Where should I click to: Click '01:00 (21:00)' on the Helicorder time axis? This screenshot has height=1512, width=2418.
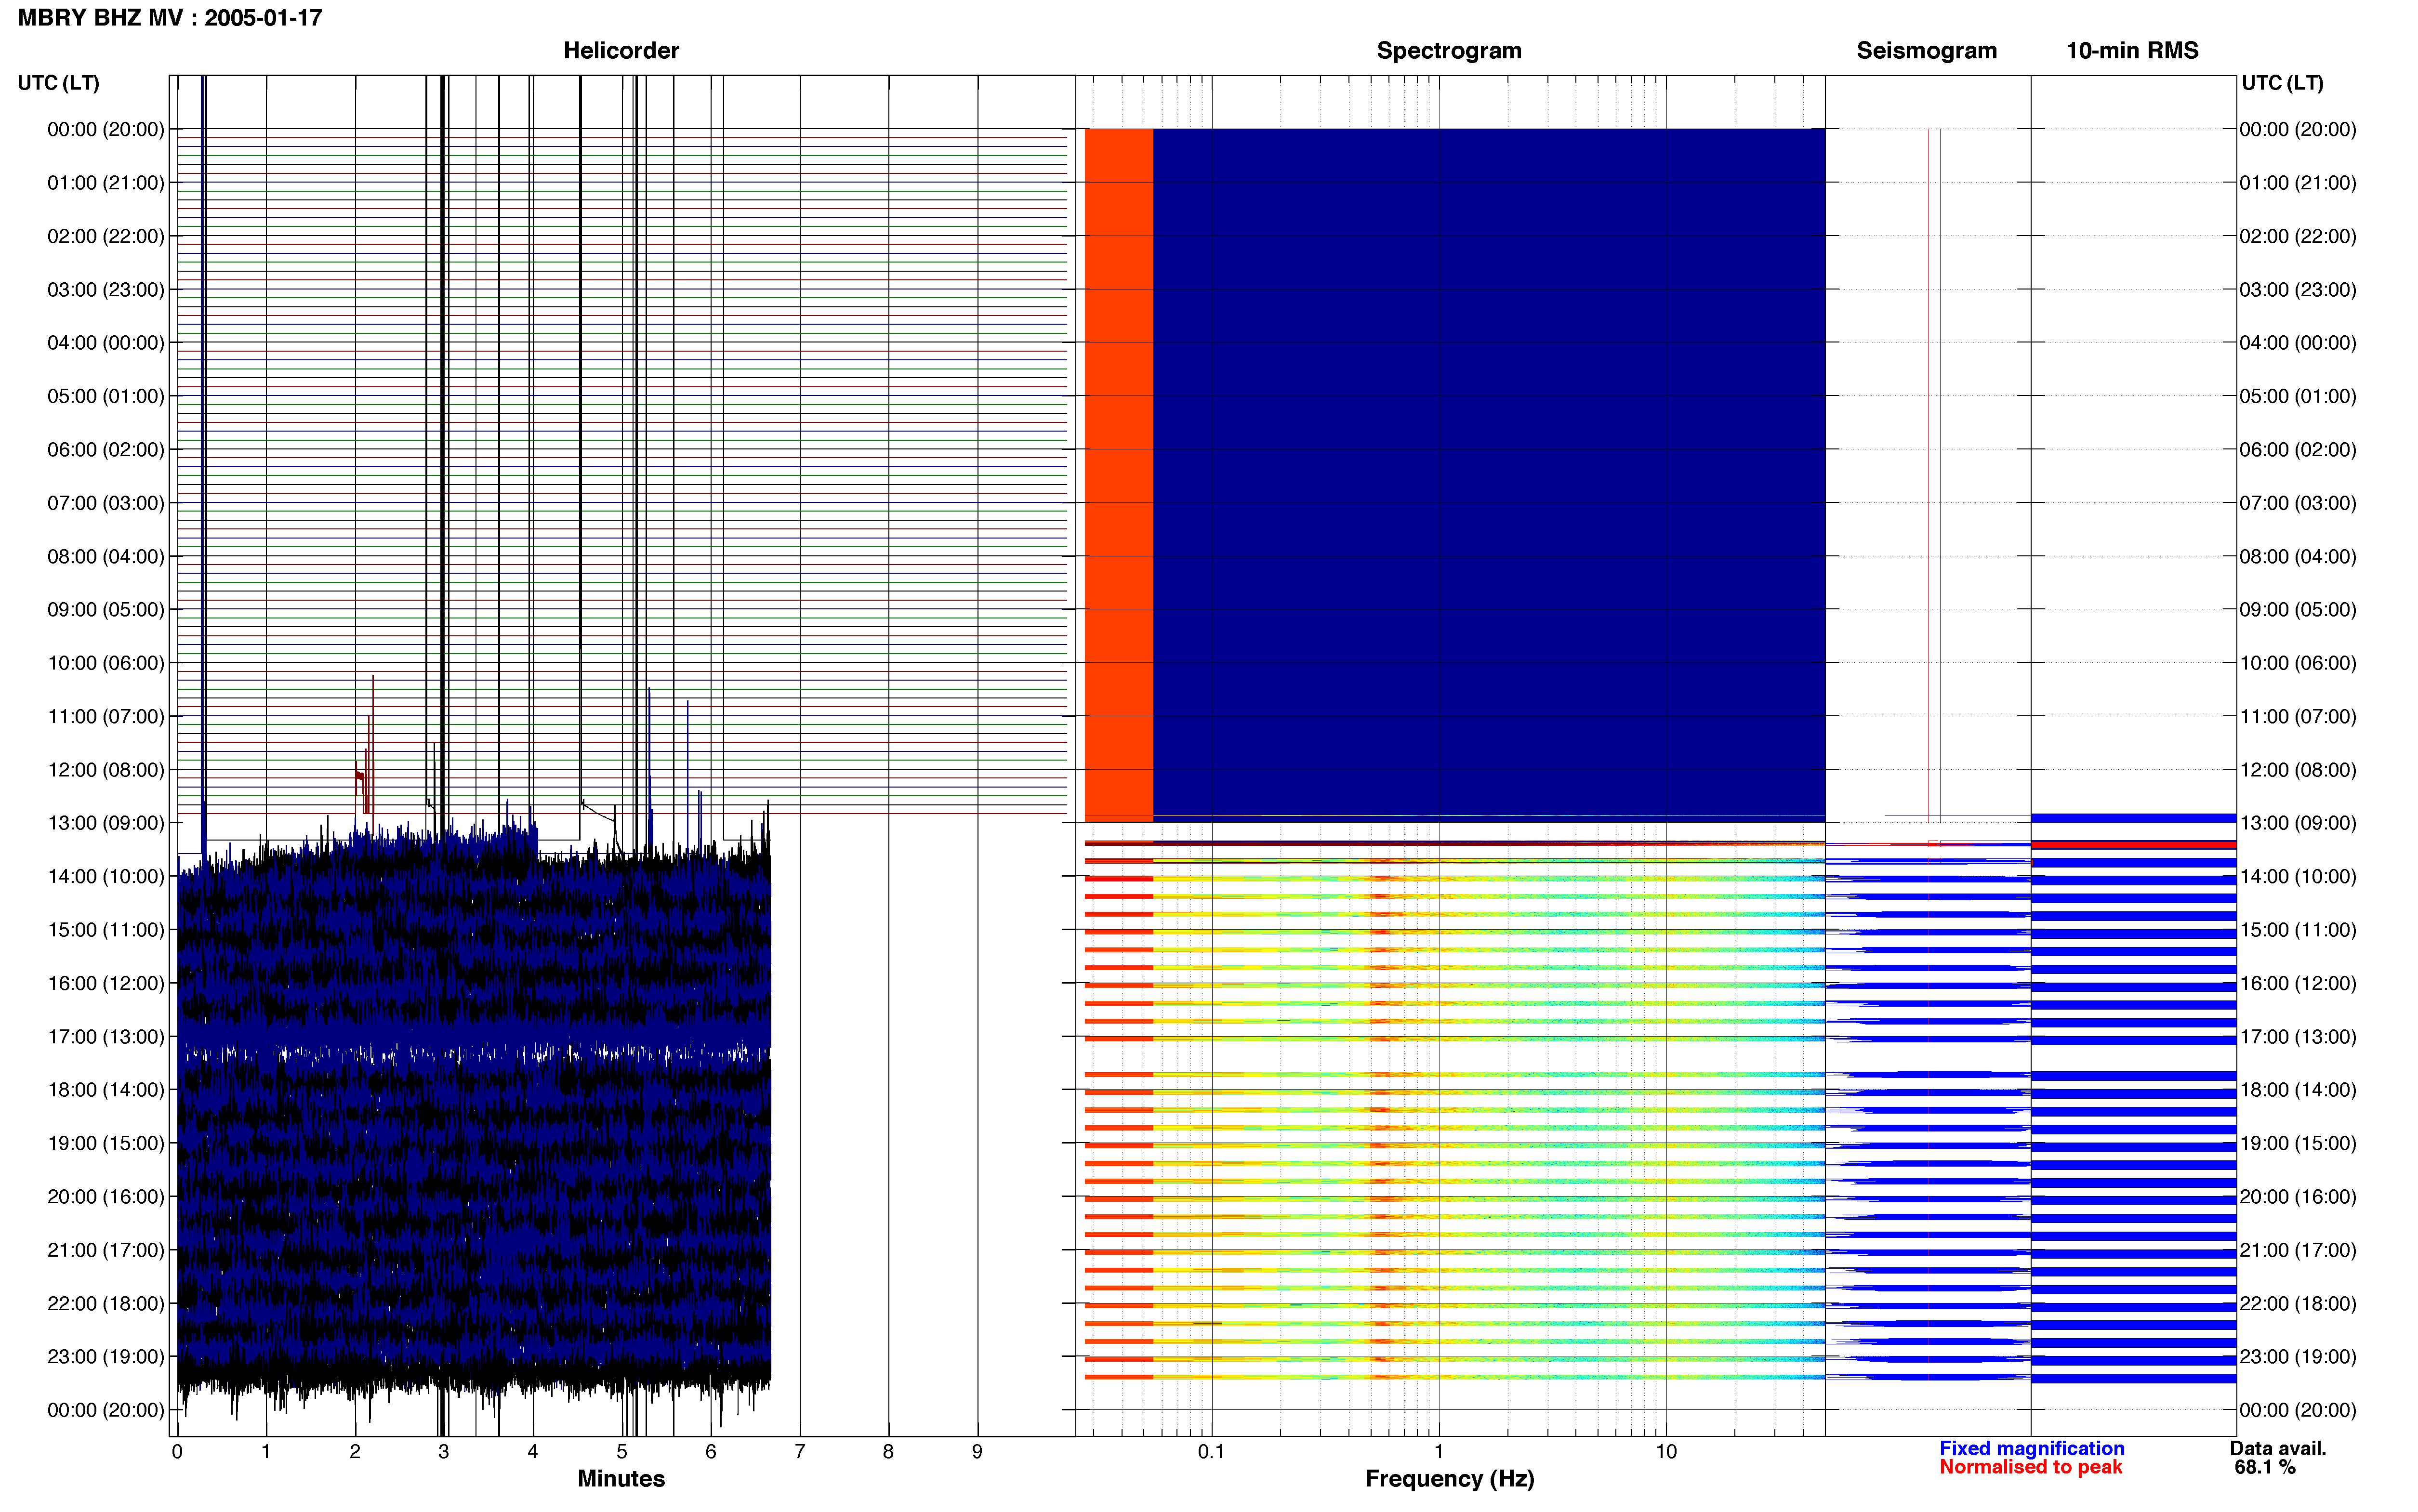(106, 183)
